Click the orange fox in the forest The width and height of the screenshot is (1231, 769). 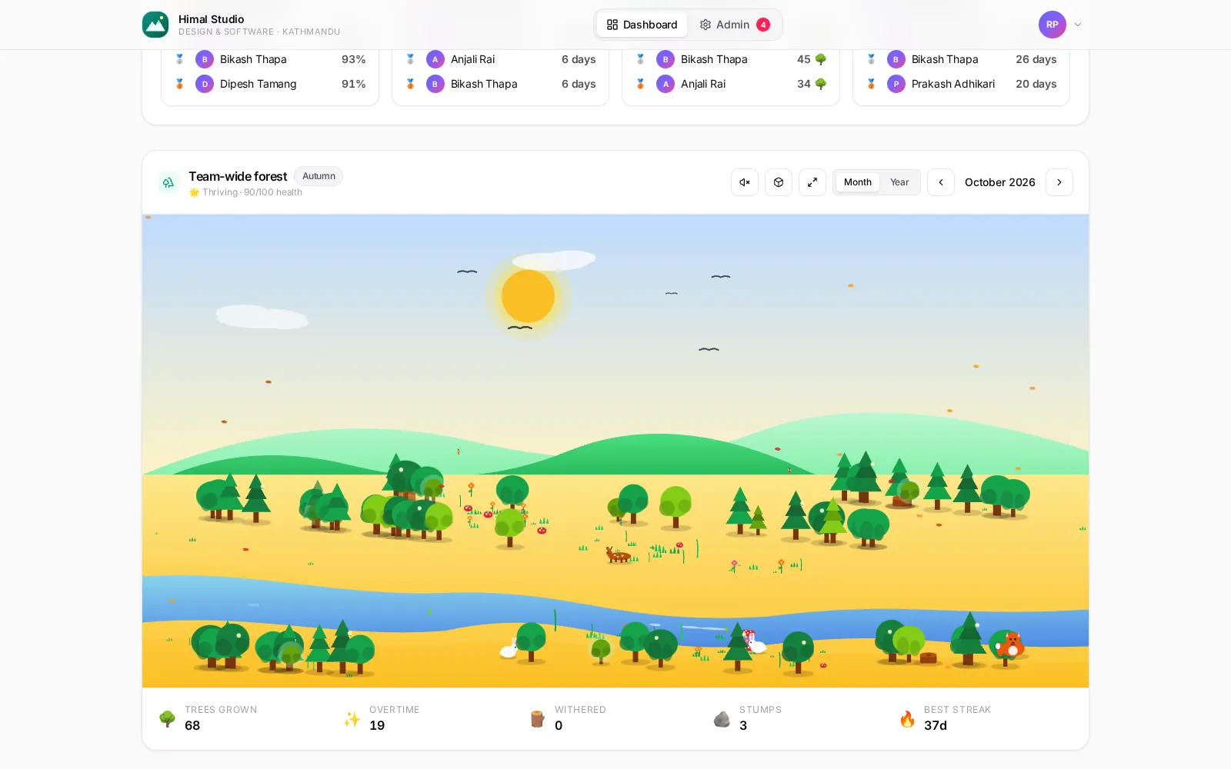tap(1011, 644)
